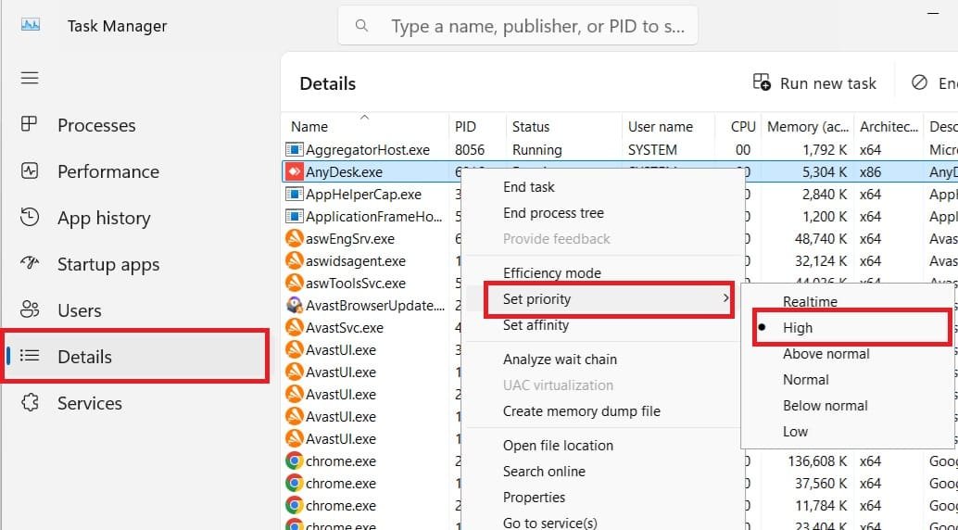Click the aswToolsSvc.exe Avast icon

click(x=295, y=283)
